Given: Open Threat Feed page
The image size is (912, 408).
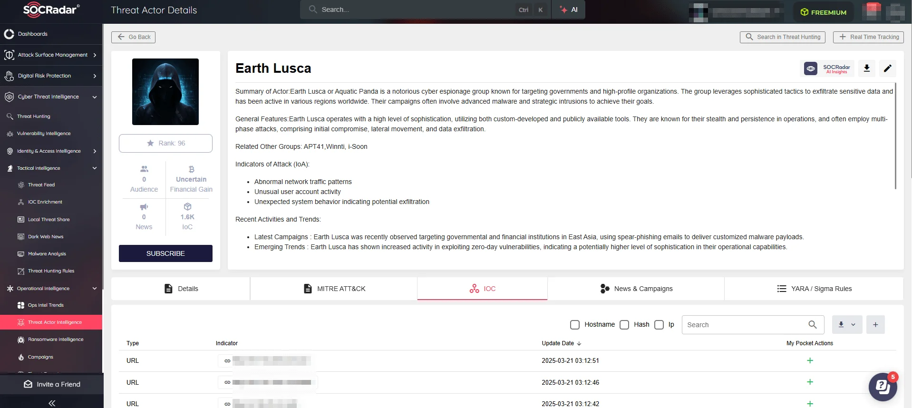Looking at the screenshot, I should tap(41, 185).
